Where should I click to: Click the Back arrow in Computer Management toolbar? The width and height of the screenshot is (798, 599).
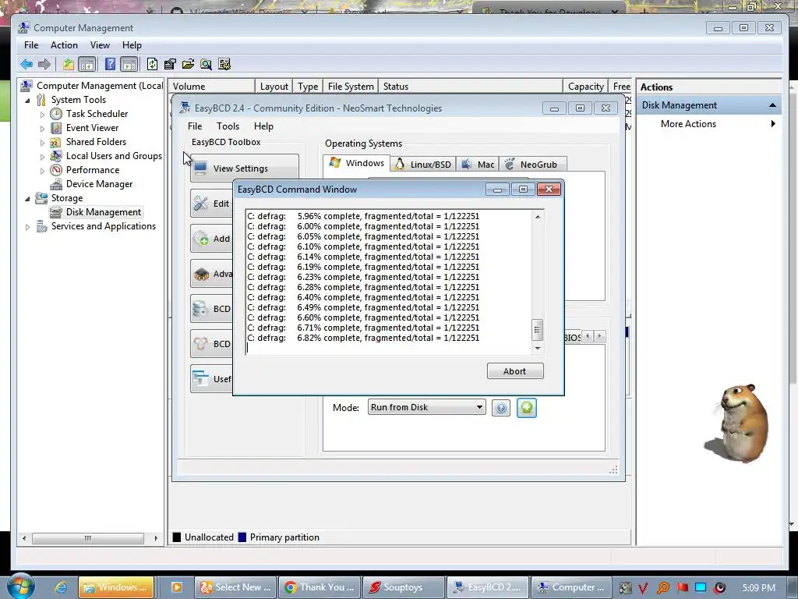pos(26,64)
